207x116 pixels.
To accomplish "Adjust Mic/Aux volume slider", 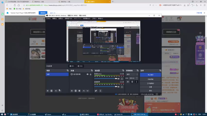I will pyautogui.click(x=106, y=79).
